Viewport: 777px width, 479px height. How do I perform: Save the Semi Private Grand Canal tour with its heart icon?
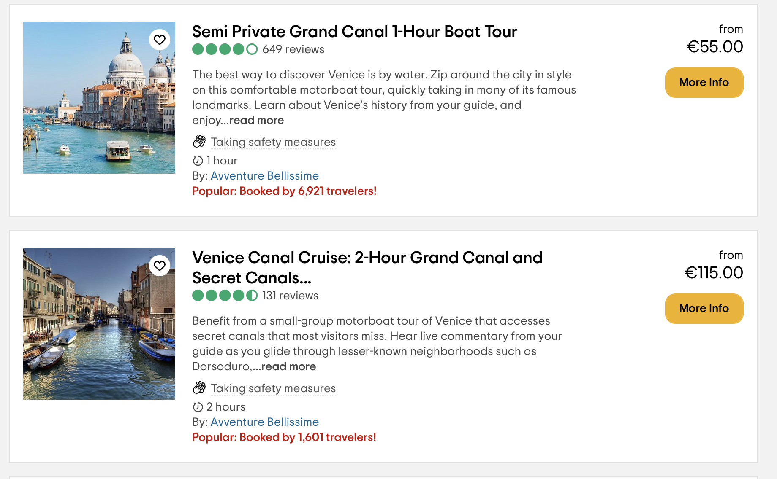[160, 40]
